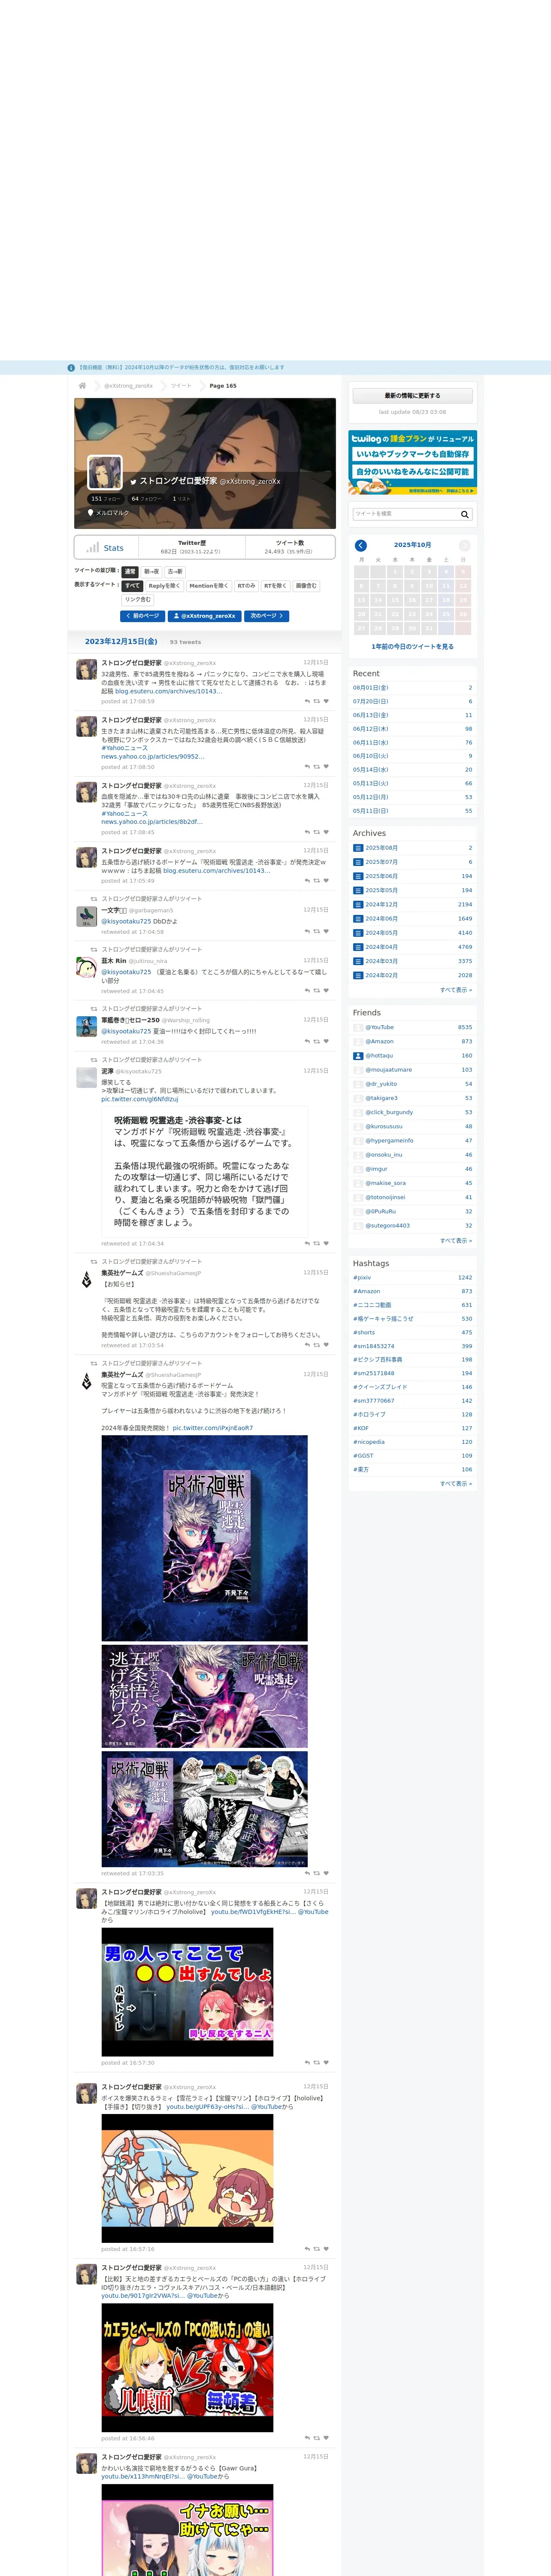Go to the home icon in breadcrumb
The height and width of the screenshot is (2576, 551).
tap(82, 385)
